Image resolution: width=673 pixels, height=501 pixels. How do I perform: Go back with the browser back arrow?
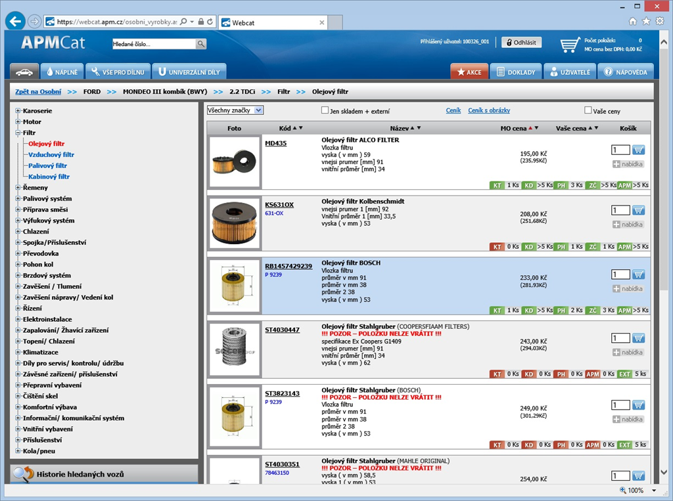15,21
